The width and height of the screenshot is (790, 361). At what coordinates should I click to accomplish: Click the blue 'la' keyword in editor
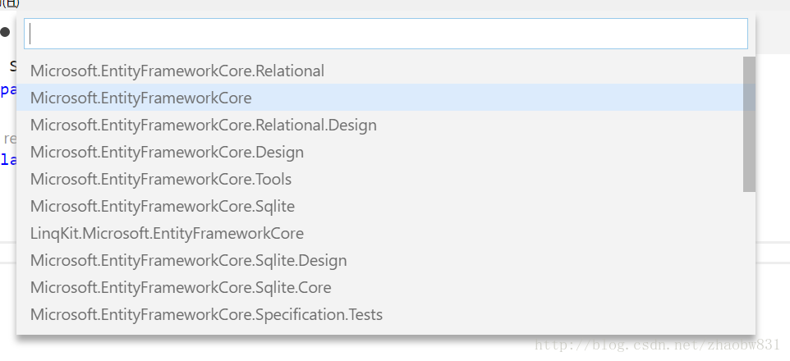pos(7,159)
